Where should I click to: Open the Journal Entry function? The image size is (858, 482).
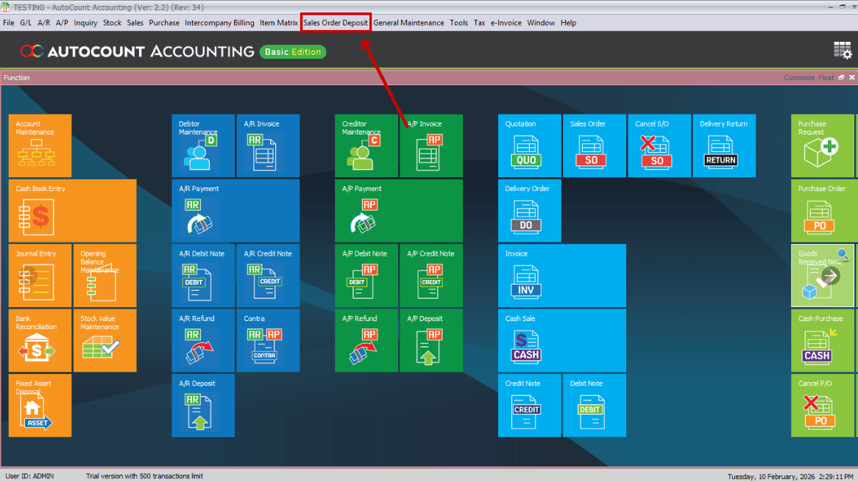coord(40,276)
